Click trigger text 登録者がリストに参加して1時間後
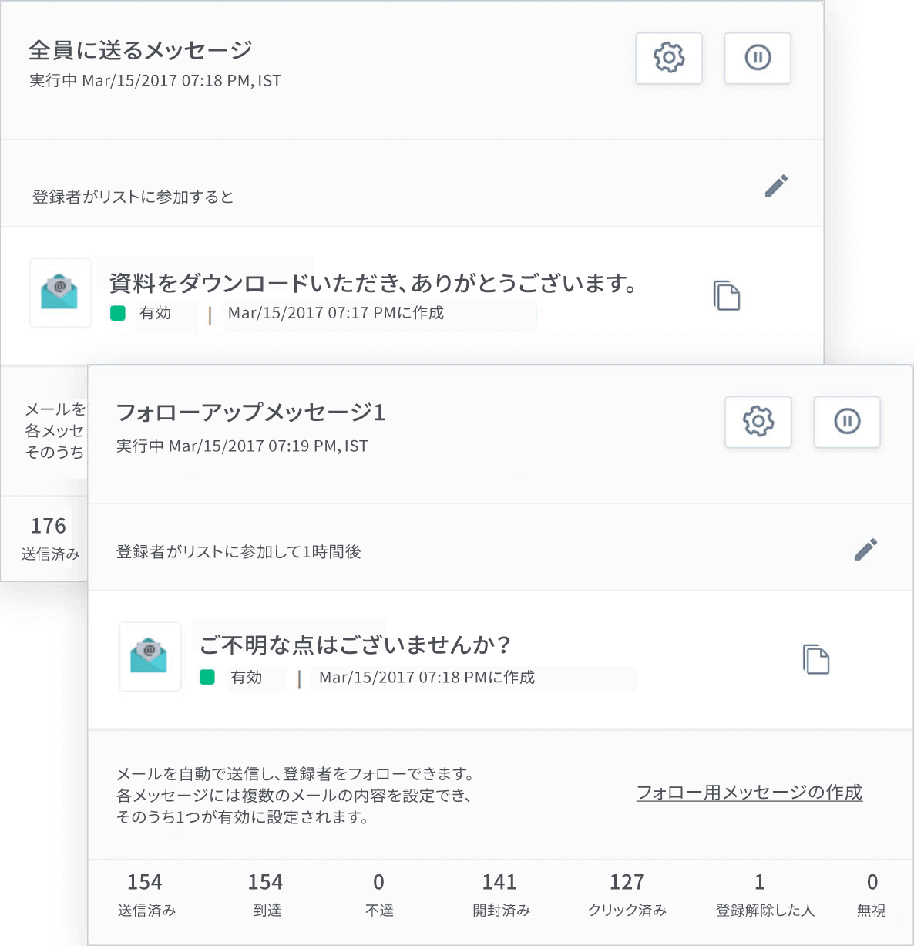 (238, 552)
